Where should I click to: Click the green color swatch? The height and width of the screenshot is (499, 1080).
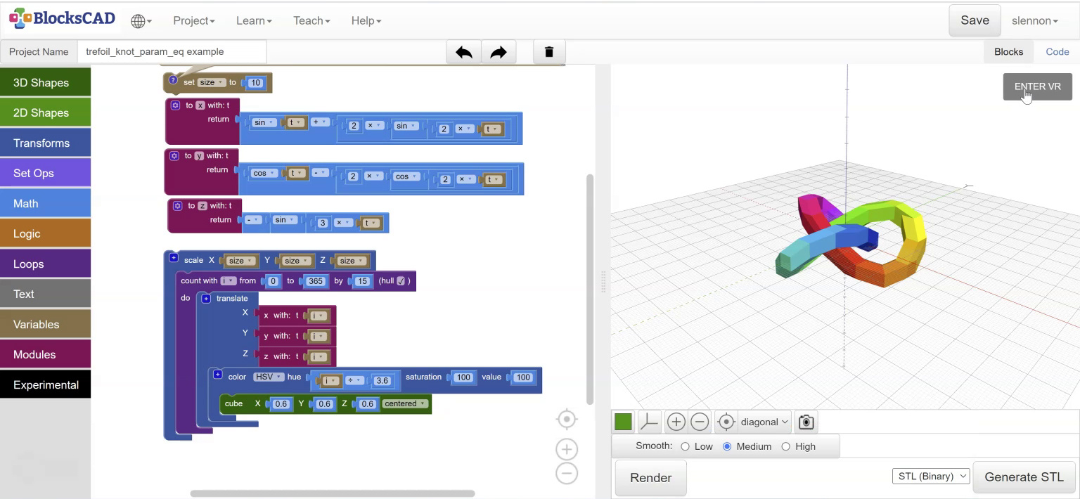623,421
